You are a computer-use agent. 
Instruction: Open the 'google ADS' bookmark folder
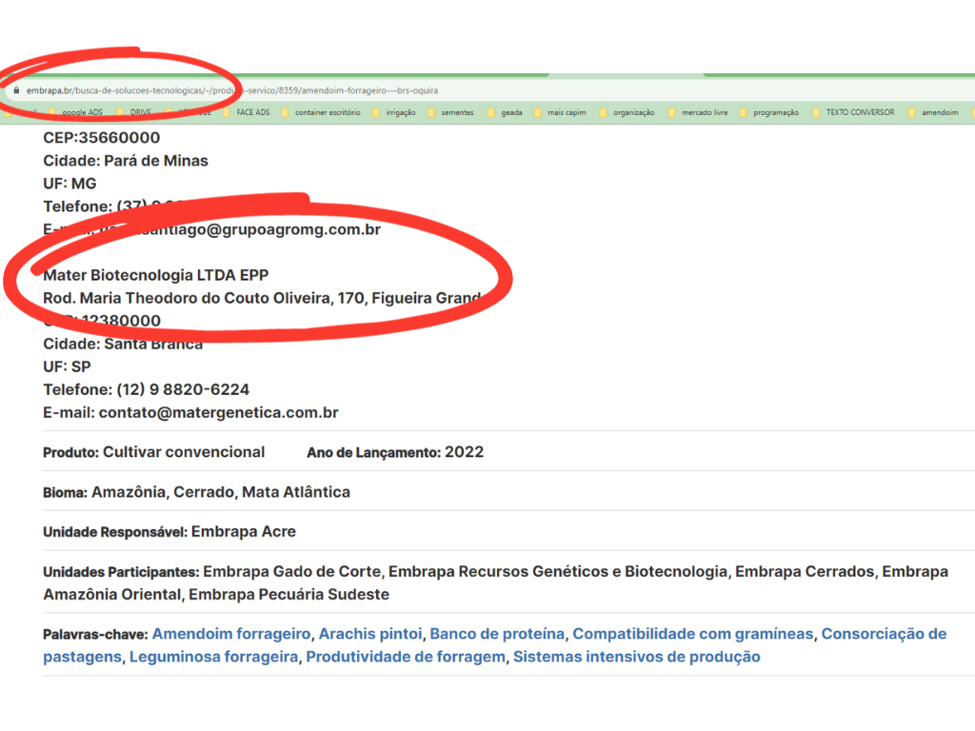(x=81, y=112)
